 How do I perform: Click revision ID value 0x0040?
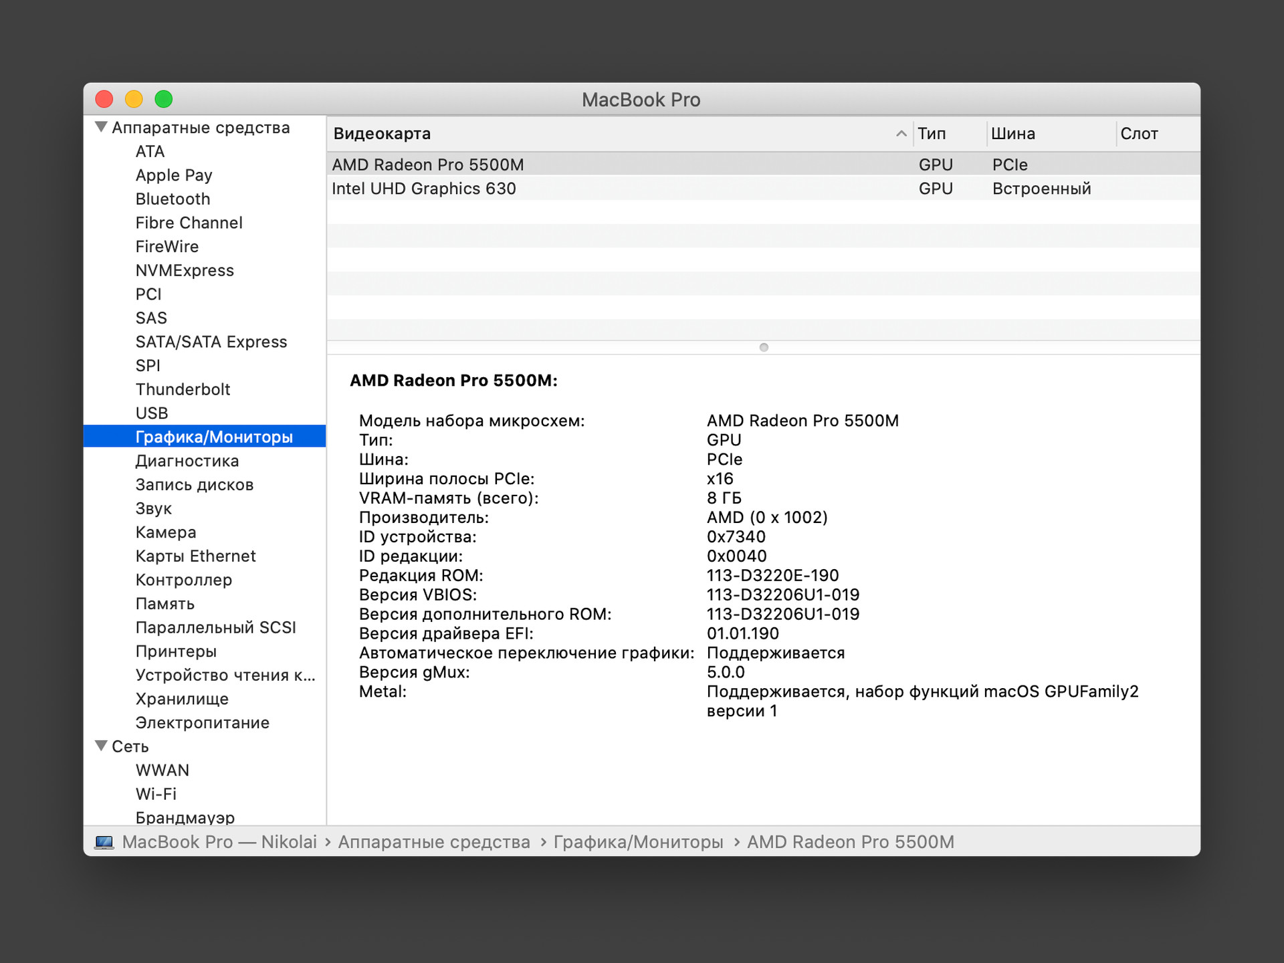click(x=737, y=556)
